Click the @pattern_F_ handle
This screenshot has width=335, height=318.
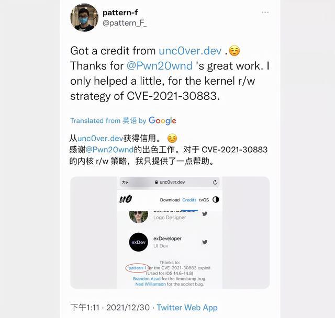(x=125, y=23)
